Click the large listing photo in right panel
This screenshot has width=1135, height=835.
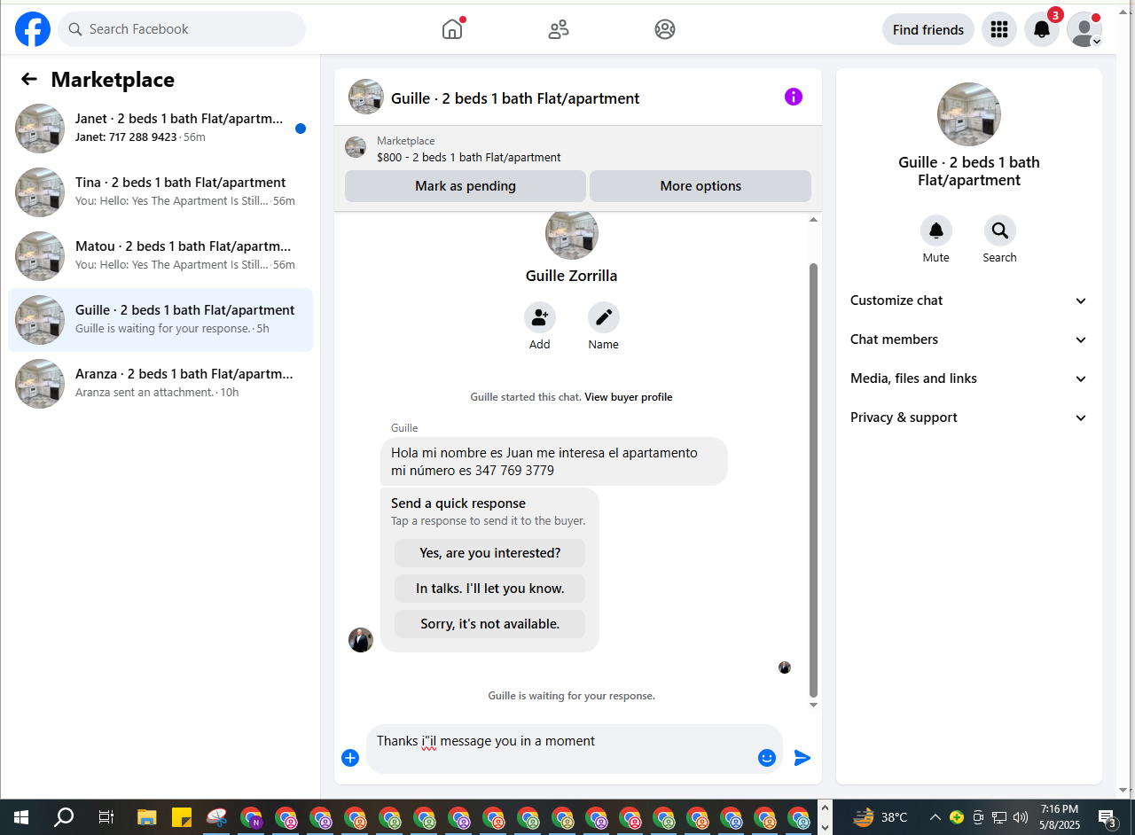click(969, 114)
